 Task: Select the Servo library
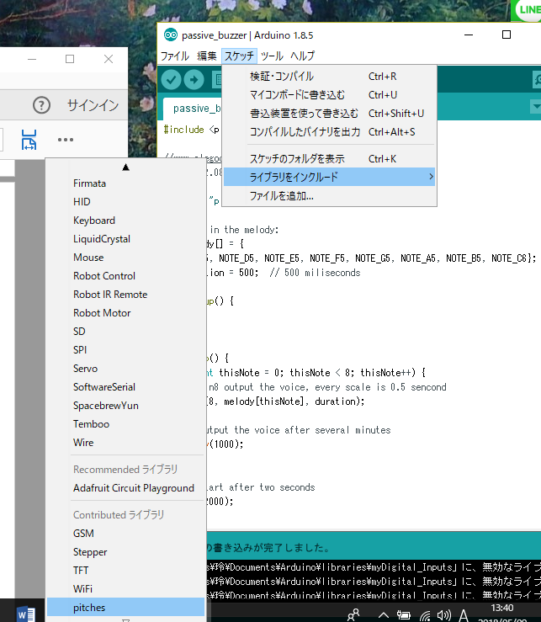125,369
